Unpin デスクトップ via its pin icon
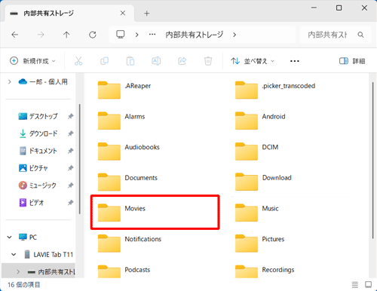377x291 pixels. click(x=70, y=116)
